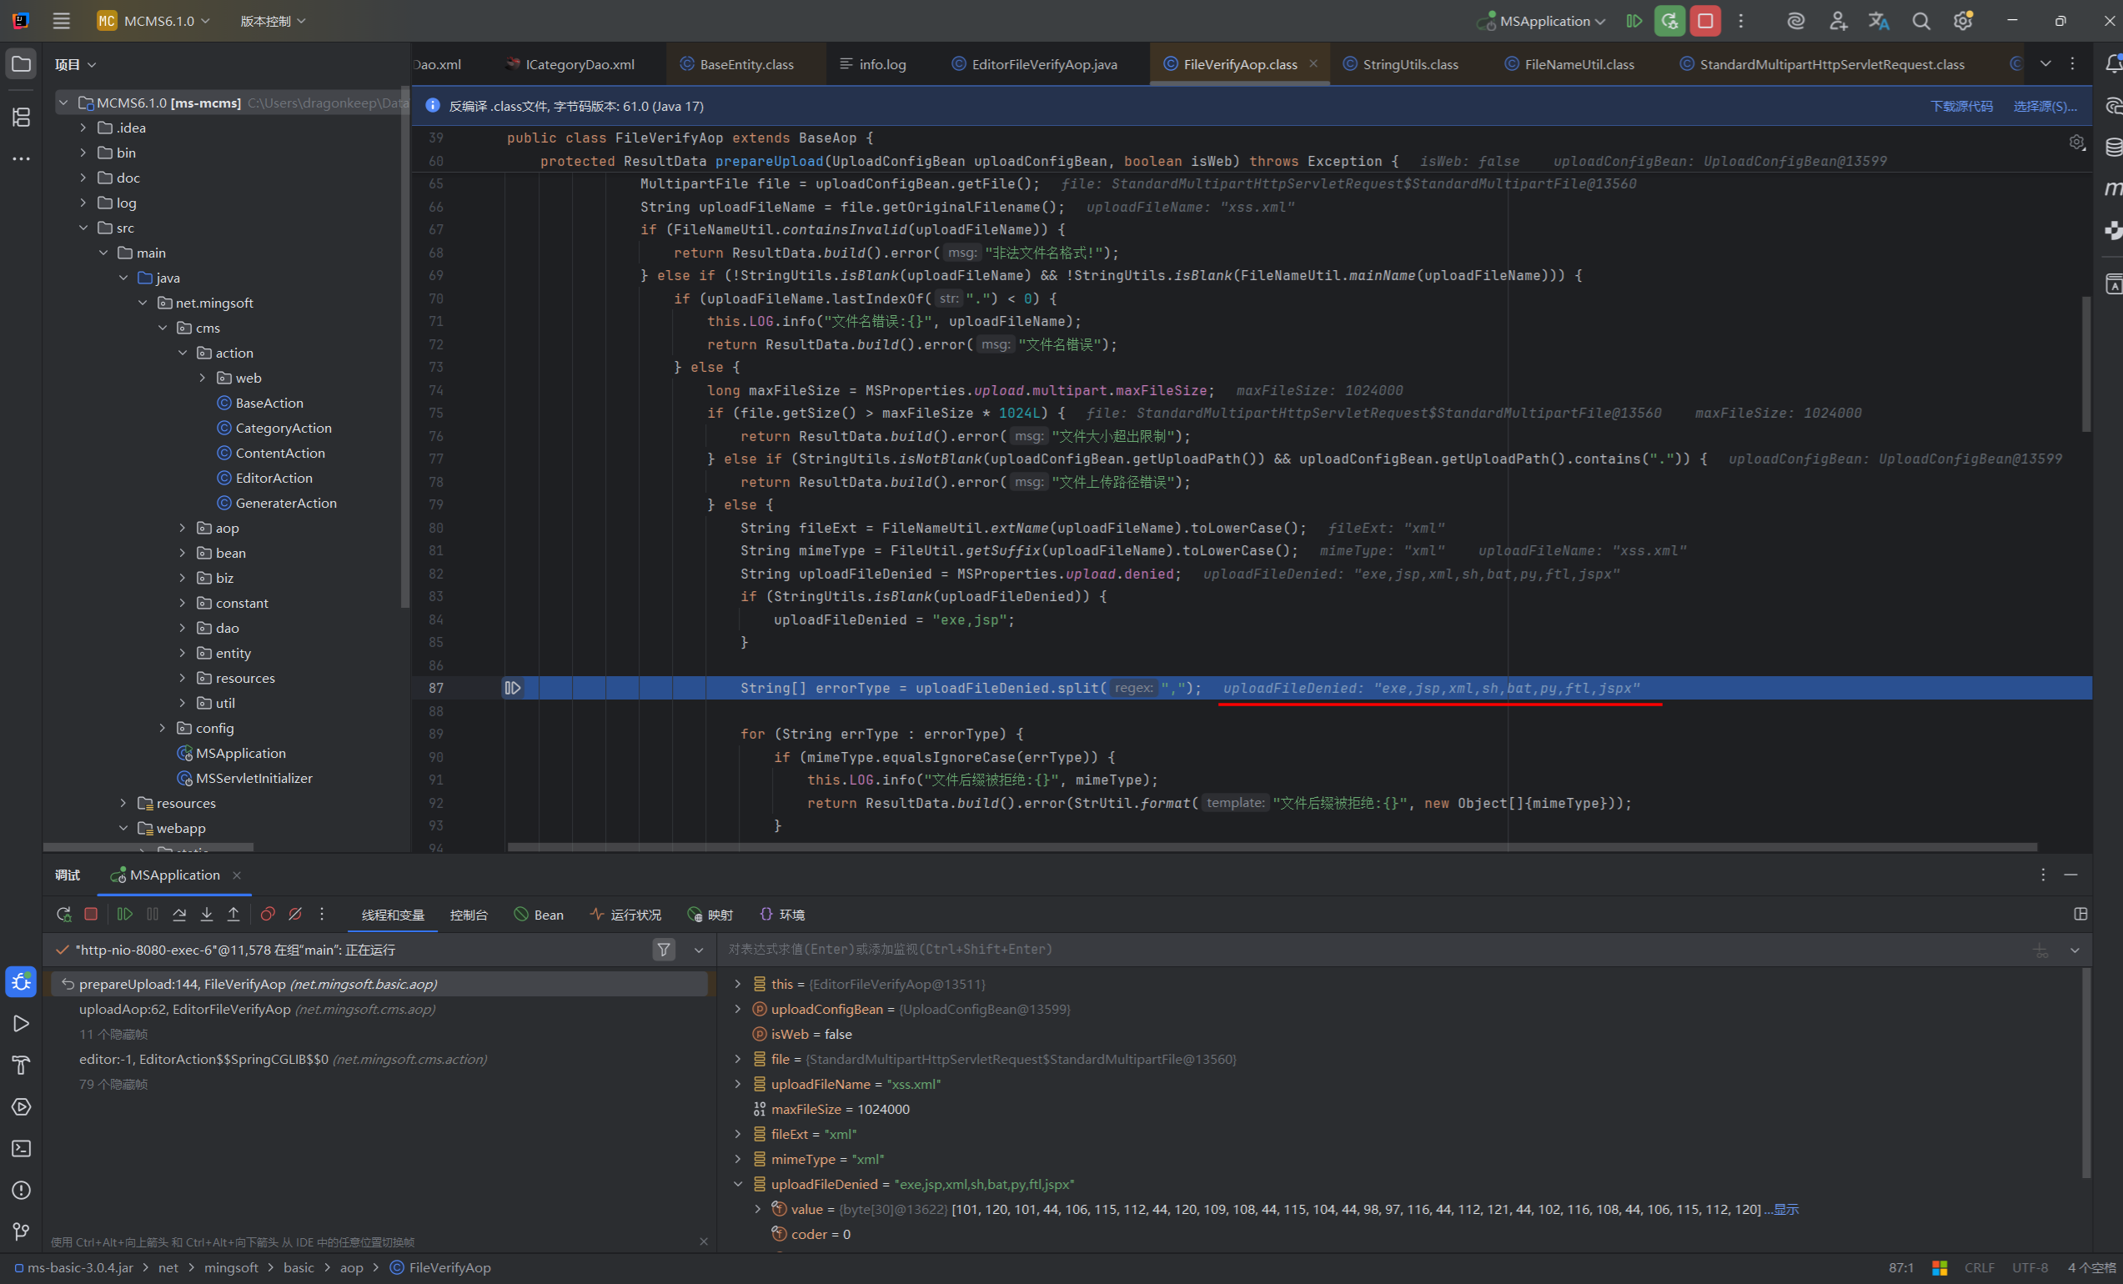
Task: Click the Step Over debug icon
Action: coord(179,915)
